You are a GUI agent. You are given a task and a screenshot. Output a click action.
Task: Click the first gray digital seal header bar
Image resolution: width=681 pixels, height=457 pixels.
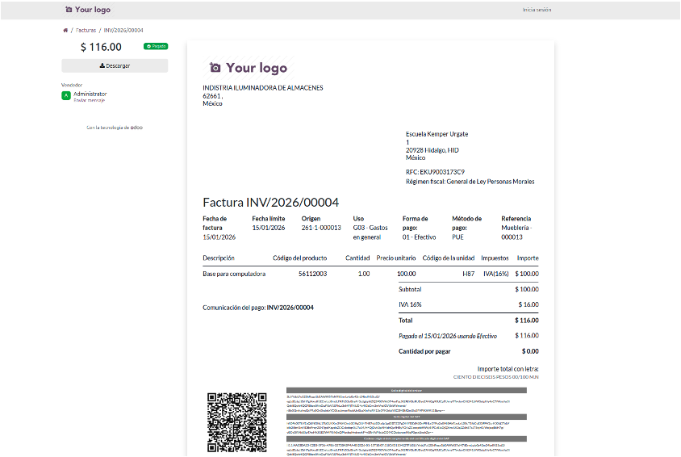click(407, 391)
